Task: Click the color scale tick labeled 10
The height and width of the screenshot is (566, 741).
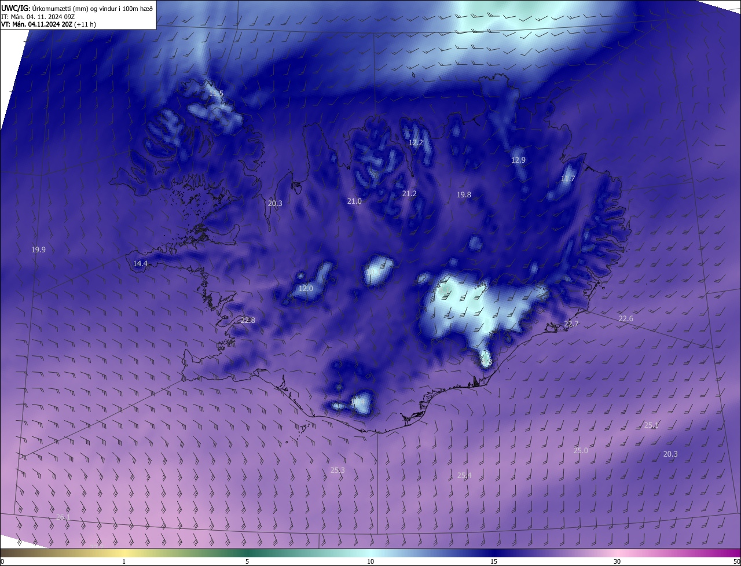Action: (x=370, y=561)
